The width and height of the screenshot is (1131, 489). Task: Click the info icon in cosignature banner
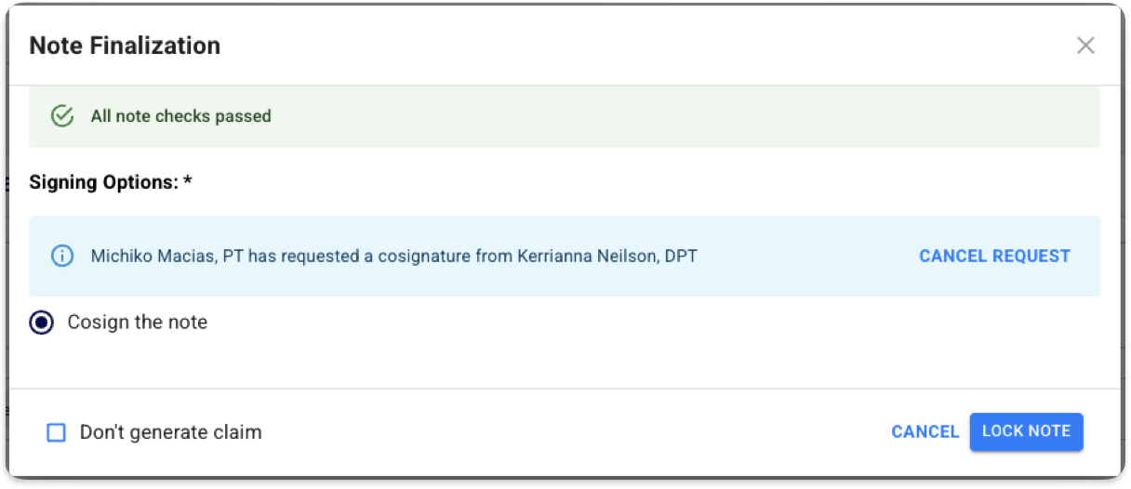click(62, 256)
